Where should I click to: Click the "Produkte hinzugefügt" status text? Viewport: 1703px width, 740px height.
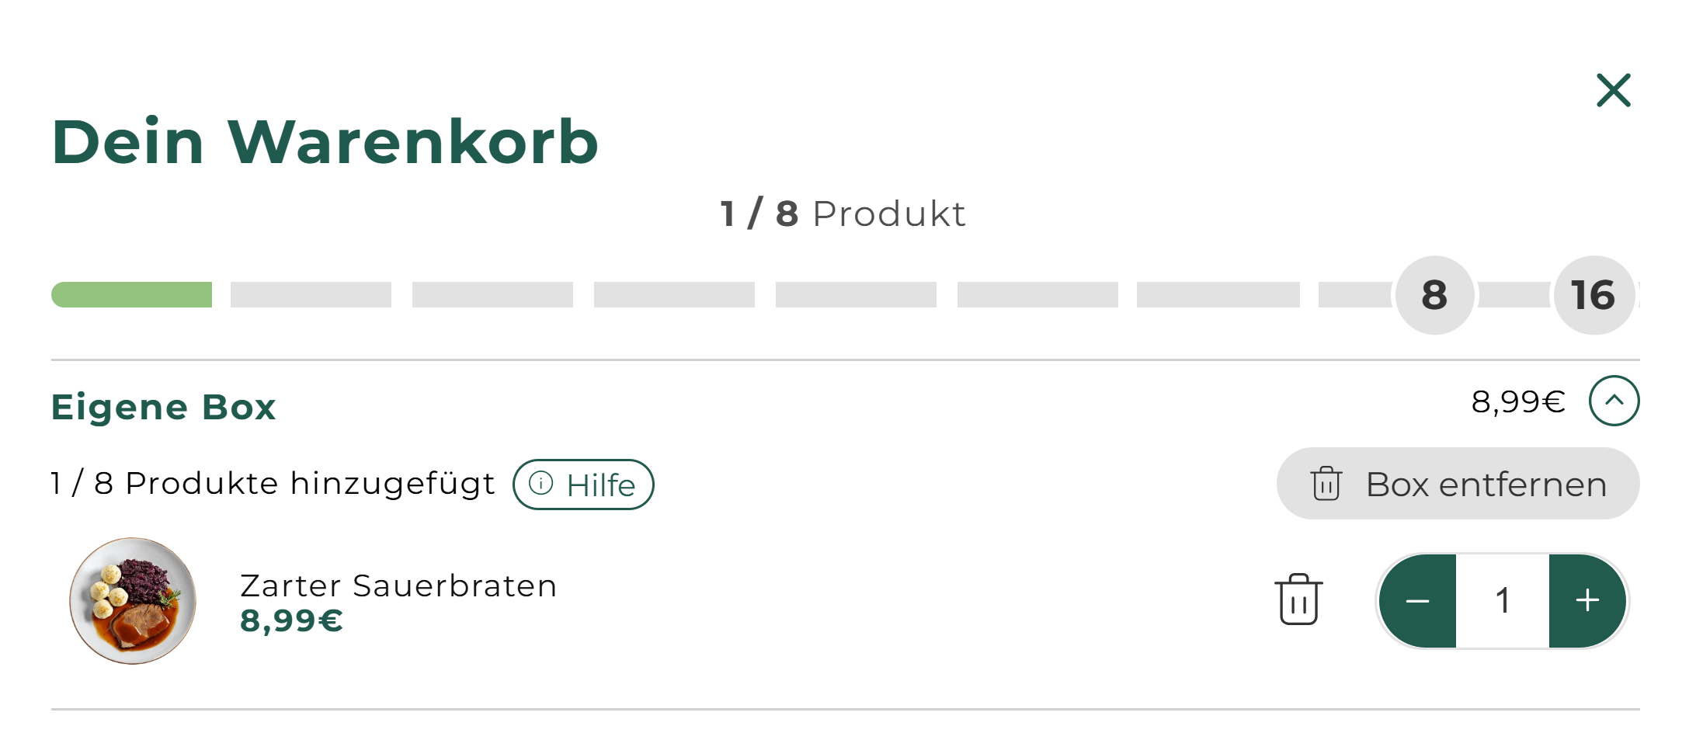coord(273,483)
